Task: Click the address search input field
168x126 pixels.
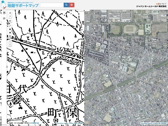Action: 52,5
